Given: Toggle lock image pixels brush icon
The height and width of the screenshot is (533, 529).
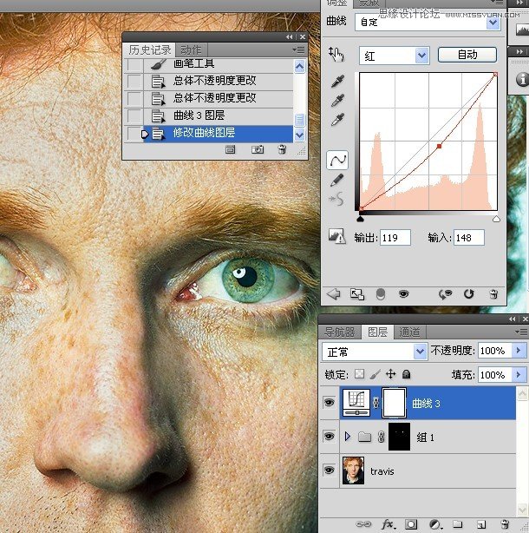Looking at the screenshot, I should point(376,374).
